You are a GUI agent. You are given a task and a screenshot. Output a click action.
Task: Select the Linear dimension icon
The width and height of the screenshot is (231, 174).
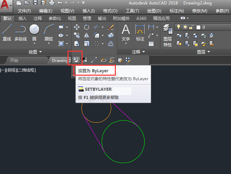pos(151,27)
